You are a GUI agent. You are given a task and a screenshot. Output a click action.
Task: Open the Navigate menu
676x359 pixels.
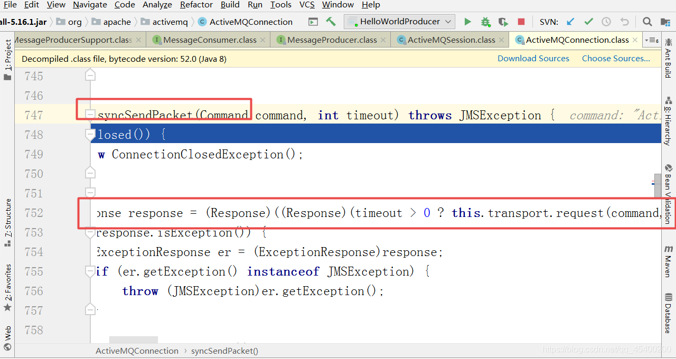pos(90,5)
